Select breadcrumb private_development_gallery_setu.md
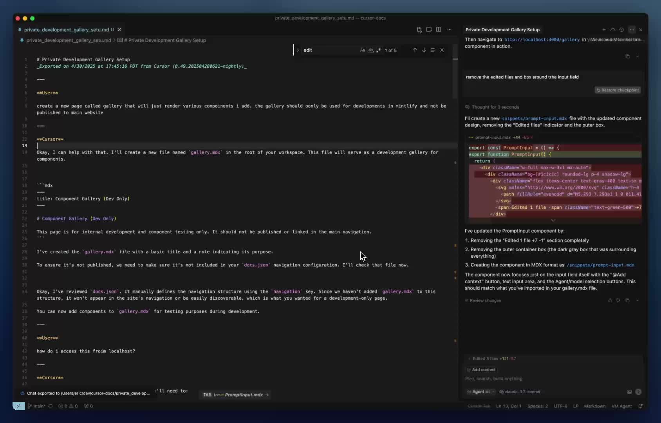Viewport: 661px width, 423px height. (x=69, y=40)
